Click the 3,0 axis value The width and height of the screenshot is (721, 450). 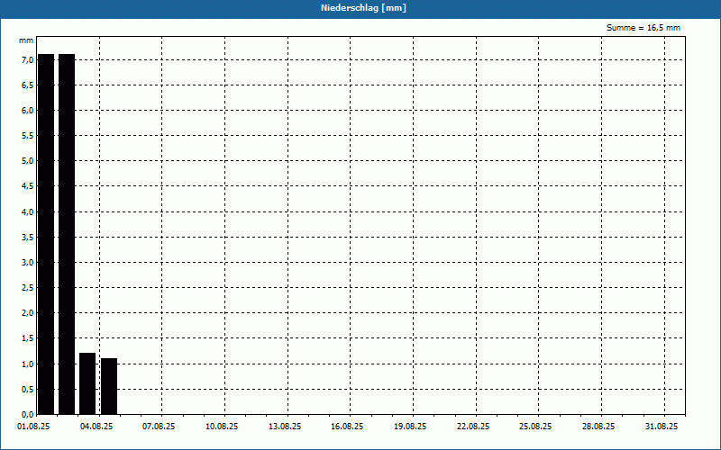27,263
